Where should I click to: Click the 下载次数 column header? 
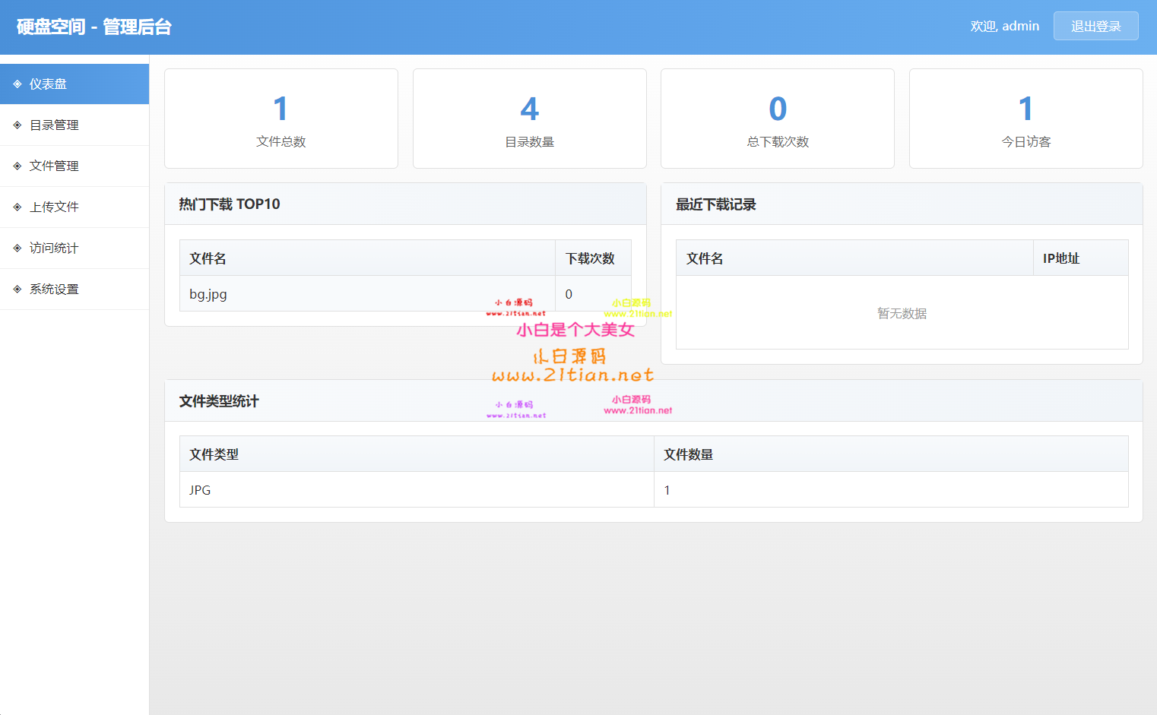(590, 258)
